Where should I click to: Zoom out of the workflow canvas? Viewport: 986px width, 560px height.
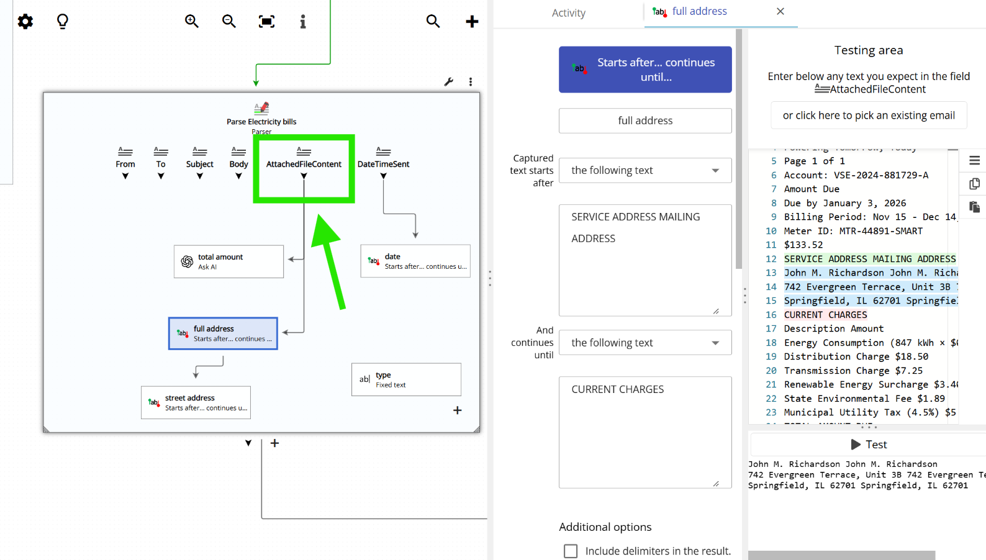(x=229, y=22)
